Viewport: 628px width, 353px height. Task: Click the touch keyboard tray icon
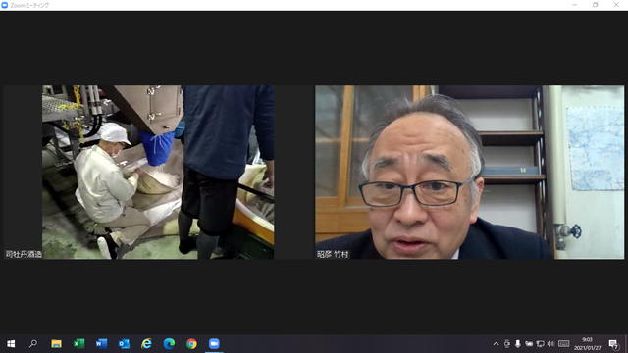[564, 344]
